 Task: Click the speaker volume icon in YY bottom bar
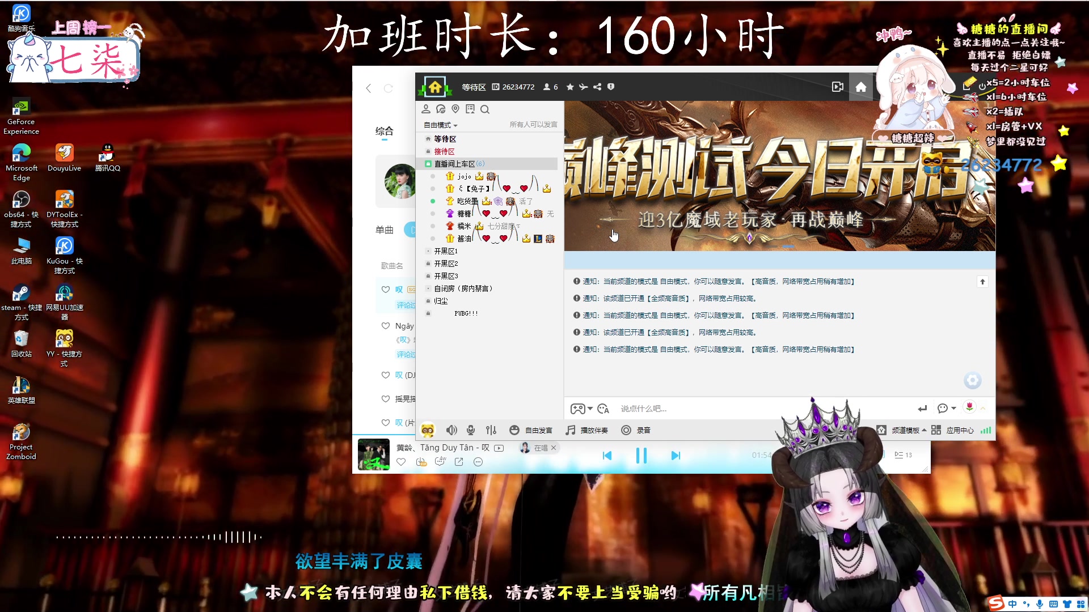451,430
